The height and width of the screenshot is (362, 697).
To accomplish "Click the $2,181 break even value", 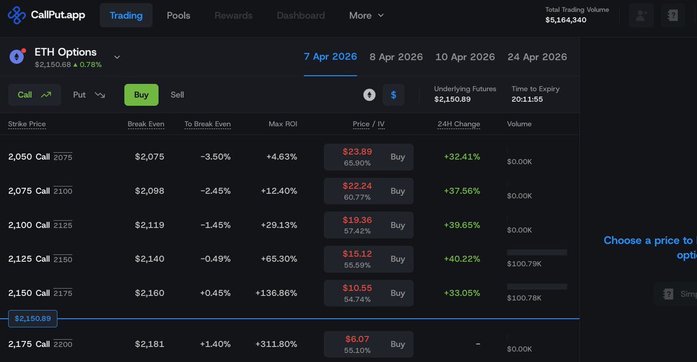I will pyautogui.click(x=150, y=345).
